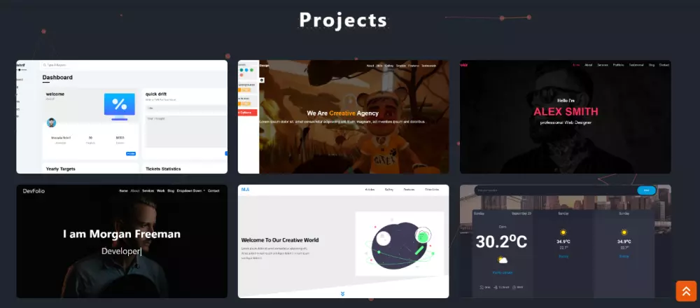700x308 pixels.
Task: Open the Welcome To Our Creative World project
Action: 343,241
